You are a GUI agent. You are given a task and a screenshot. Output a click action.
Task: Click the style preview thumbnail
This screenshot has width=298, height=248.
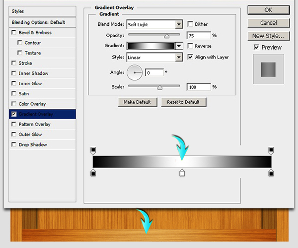point(268,68)
